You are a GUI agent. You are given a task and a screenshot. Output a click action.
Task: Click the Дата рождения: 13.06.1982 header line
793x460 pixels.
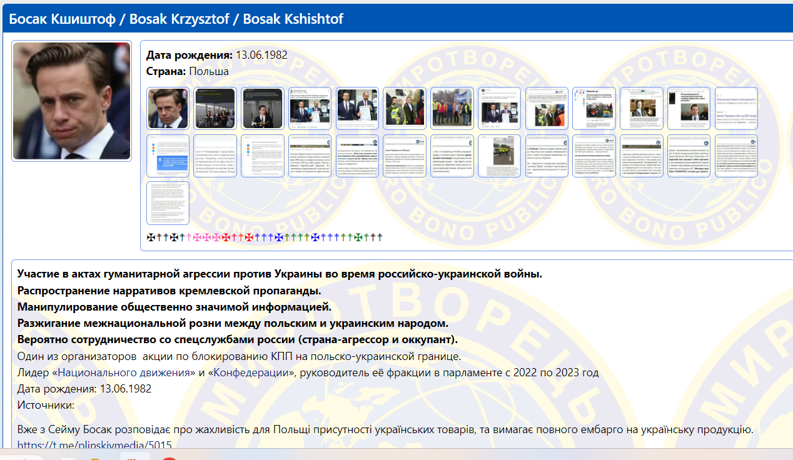pyautogui.click(x=217, y=55)
